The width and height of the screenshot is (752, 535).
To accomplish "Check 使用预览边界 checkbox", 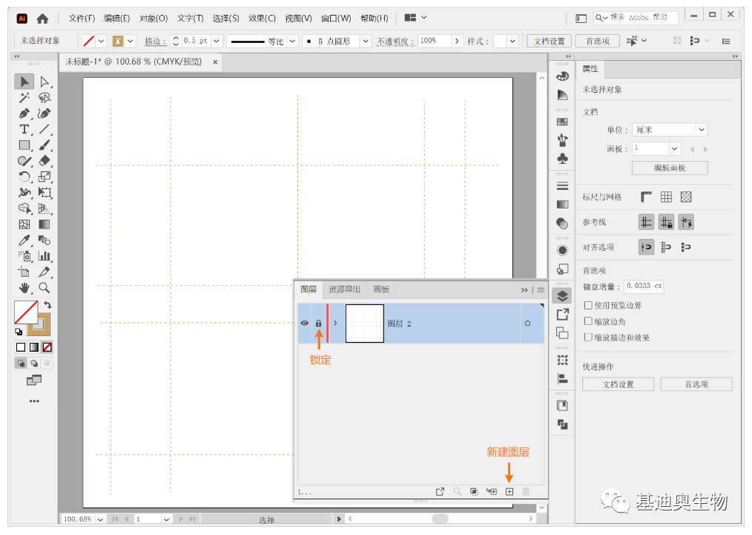I will 588,305.
